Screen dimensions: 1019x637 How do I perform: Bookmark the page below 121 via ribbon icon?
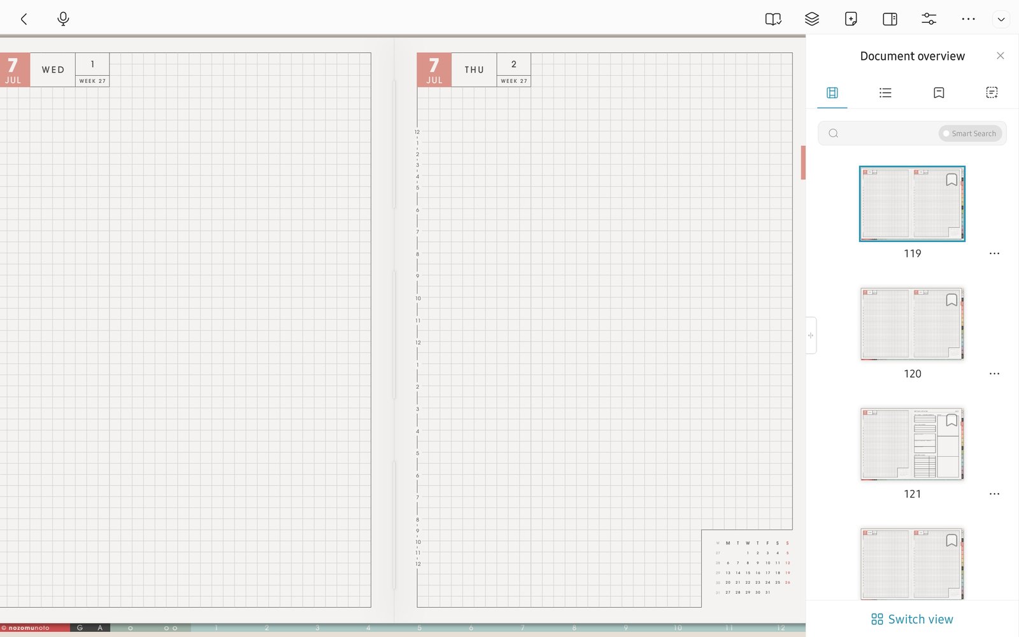[951, 541]
